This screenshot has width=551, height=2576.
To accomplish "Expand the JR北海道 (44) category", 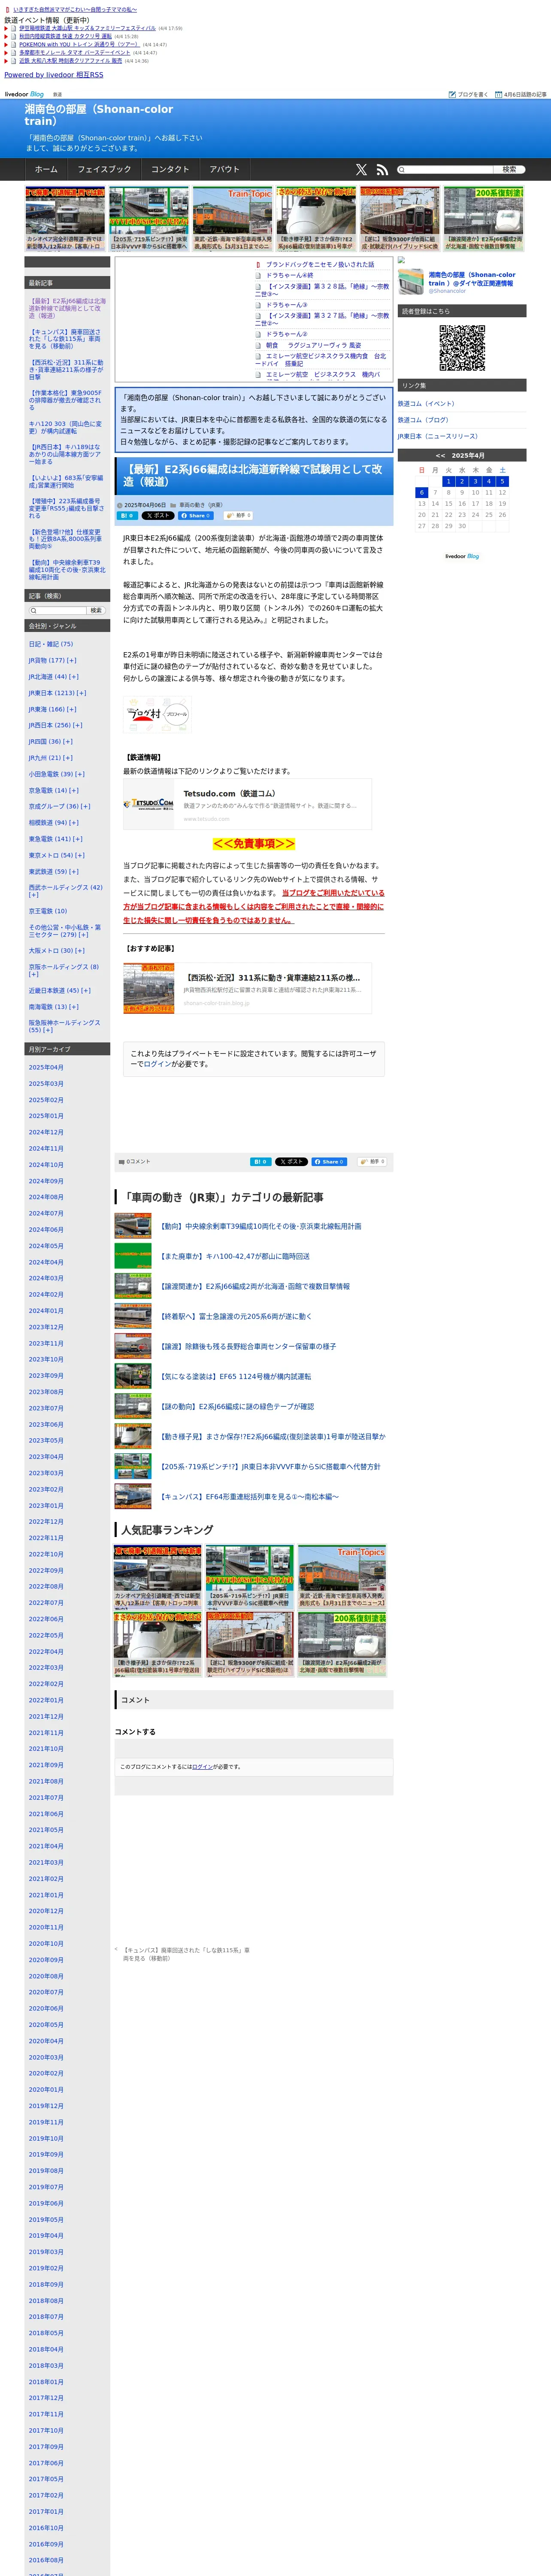I will pos(73,677).
